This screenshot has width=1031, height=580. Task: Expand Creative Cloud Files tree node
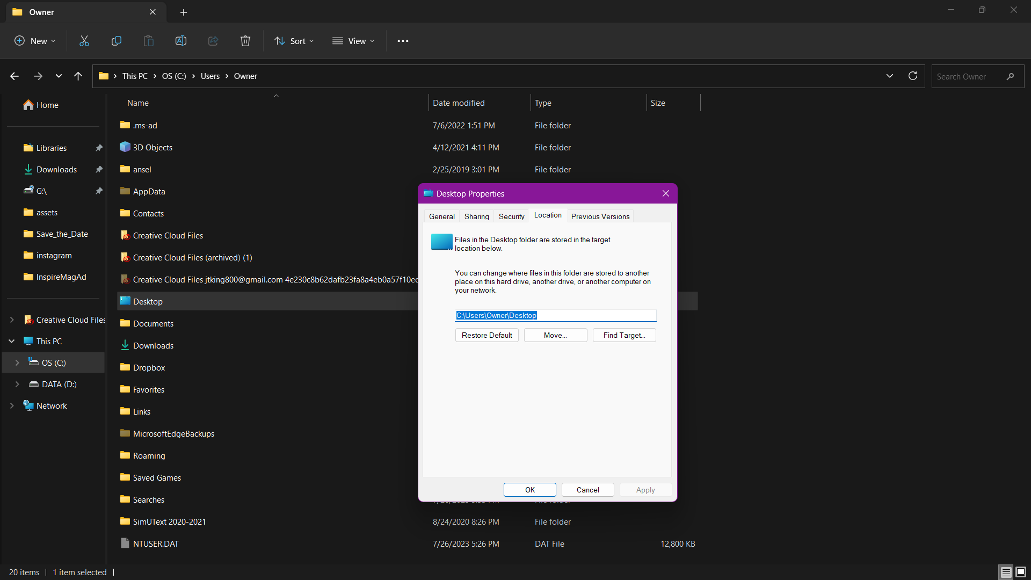pos(12,320)
